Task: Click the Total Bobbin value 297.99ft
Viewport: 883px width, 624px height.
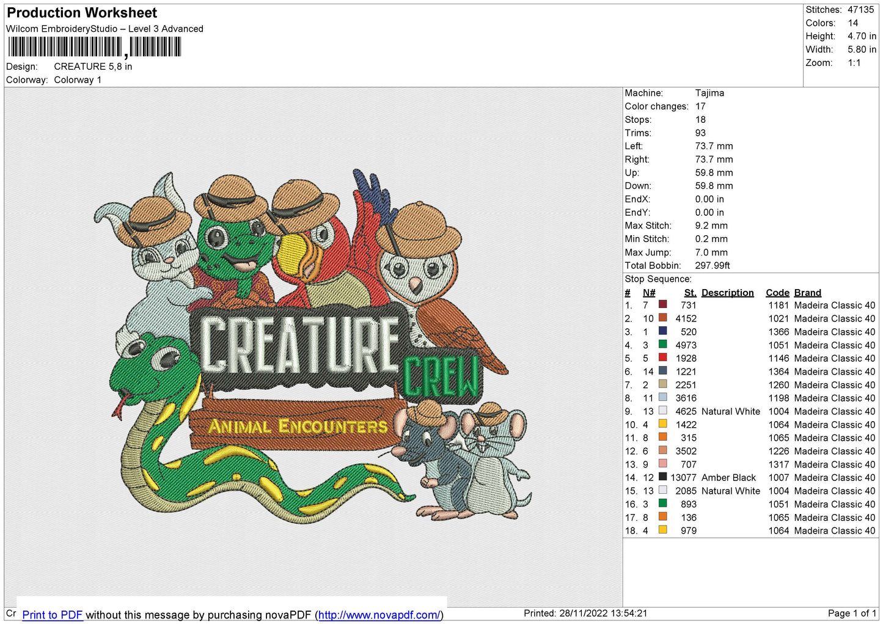Action: [713, 265]
